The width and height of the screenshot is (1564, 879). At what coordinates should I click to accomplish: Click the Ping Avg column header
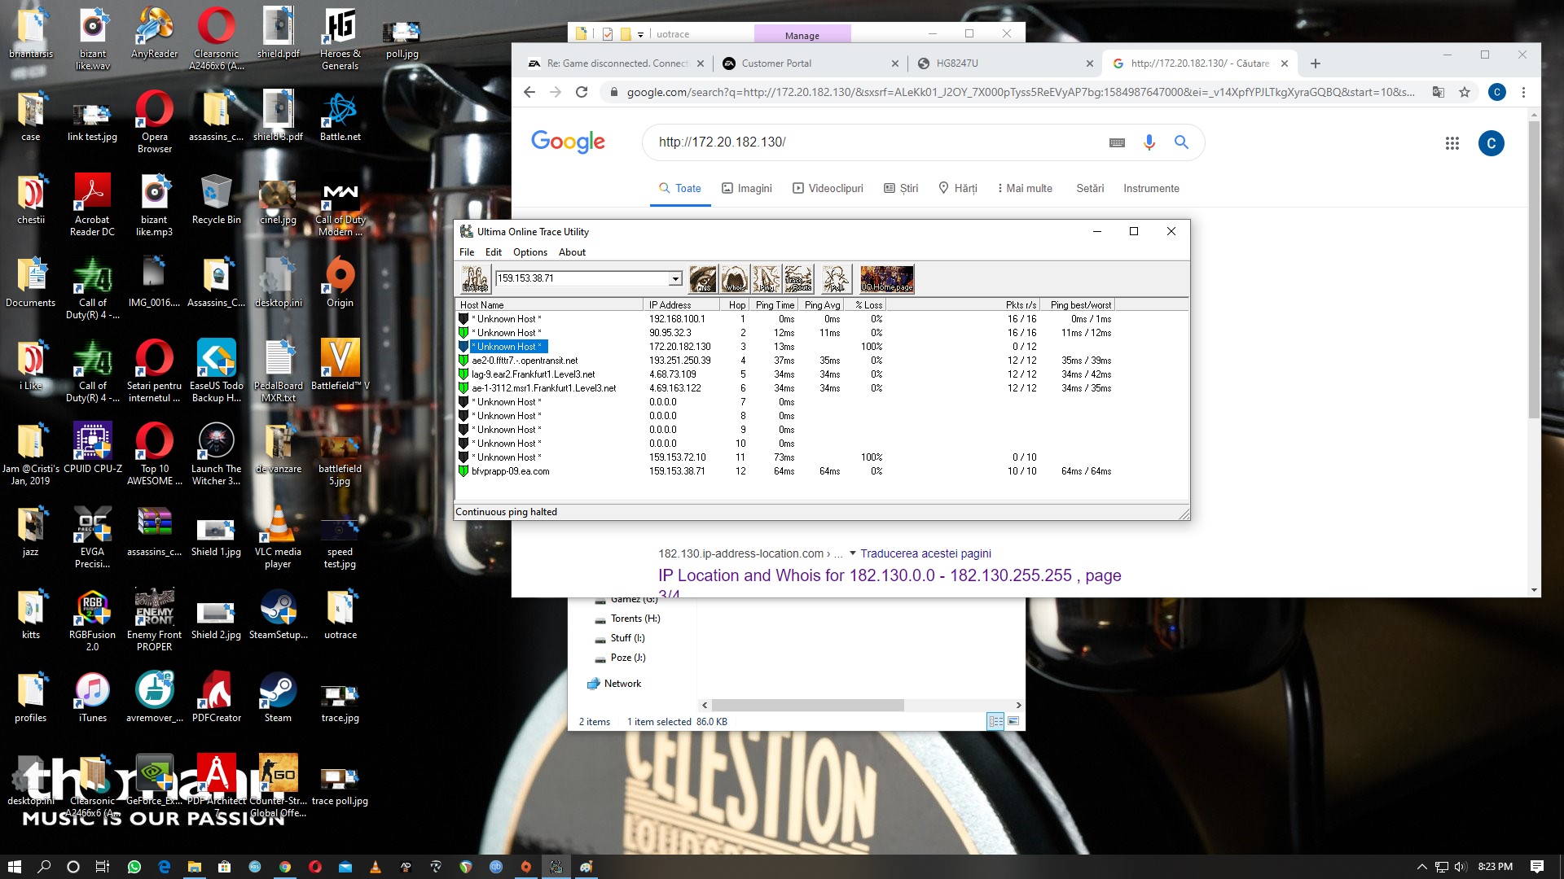coord(822,305)
